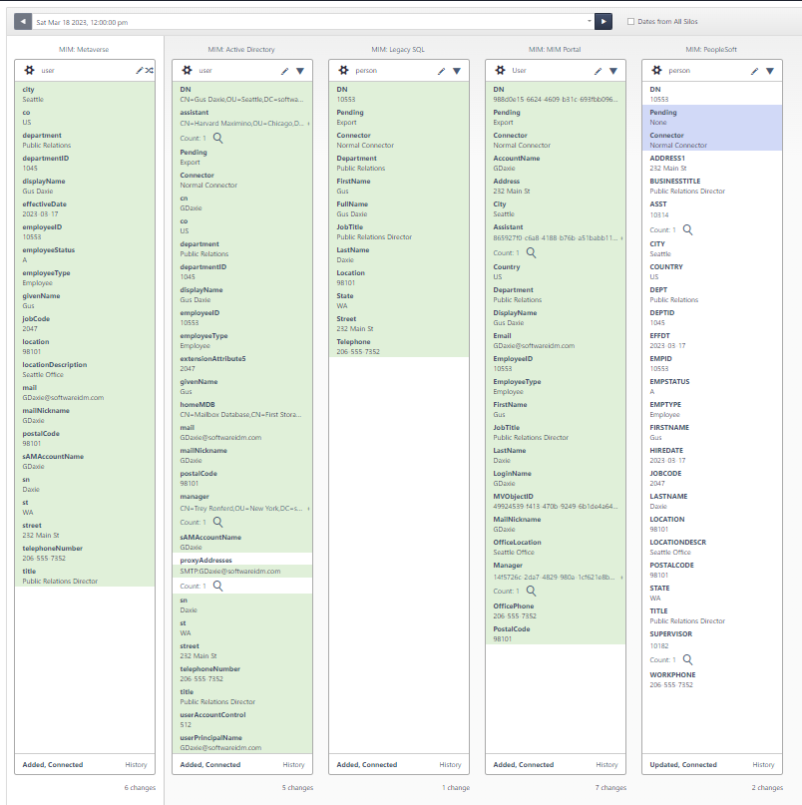
Task: Click the MIM Portal LoginName attribute label
Action: click(512, 474)
